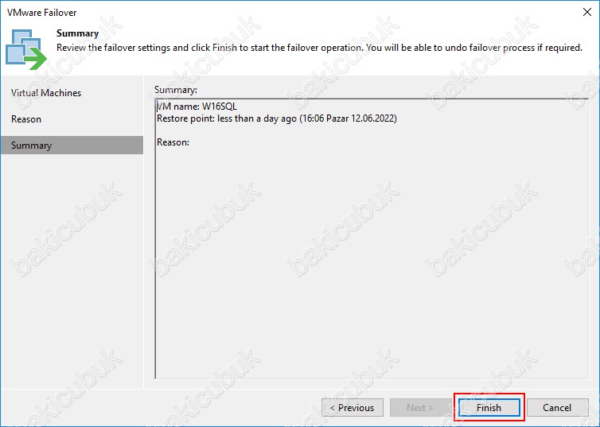The width and height of the screenshot is (600, 427).
Task: Click the Finish button
Action: [489, 407]
